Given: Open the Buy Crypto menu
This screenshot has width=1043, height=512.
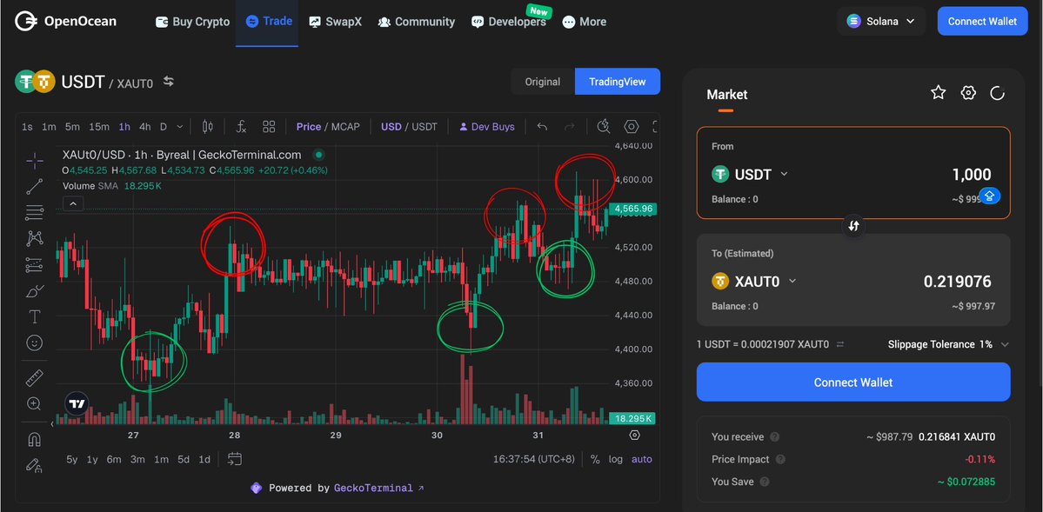Looking at the screenshot, I should [x=192, y=21].
